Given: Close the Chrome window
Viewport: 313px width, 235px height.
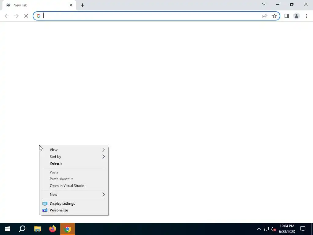Looking at the screenshot, I should 306,4.
